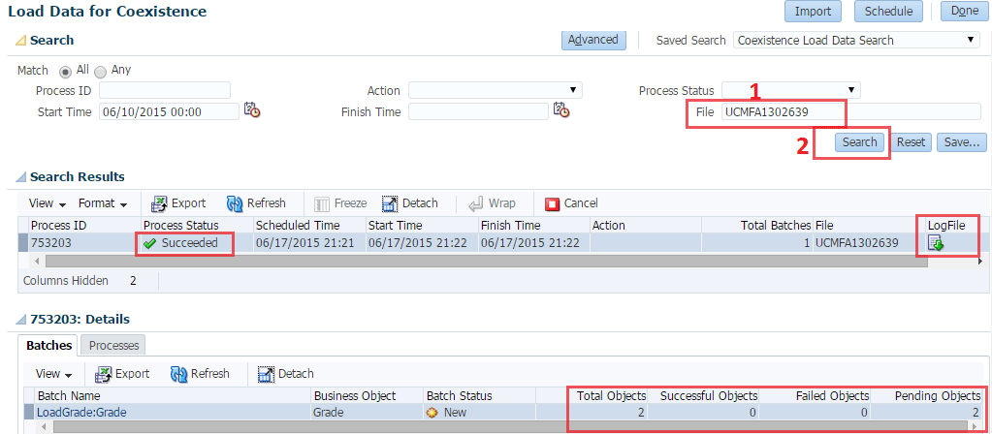Expand the Saved Search combo box
The width and height of the screenshot is (992, 434).
click(856, 40)
